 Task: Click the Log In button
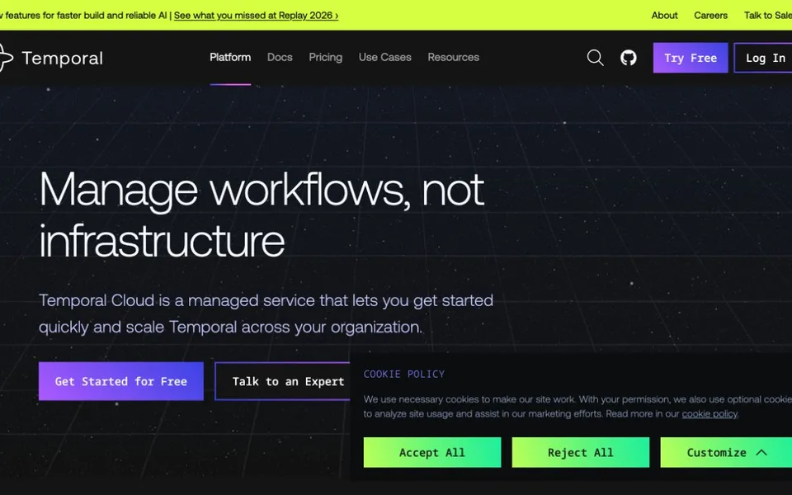pyautogui.click(x=762, y=58)
